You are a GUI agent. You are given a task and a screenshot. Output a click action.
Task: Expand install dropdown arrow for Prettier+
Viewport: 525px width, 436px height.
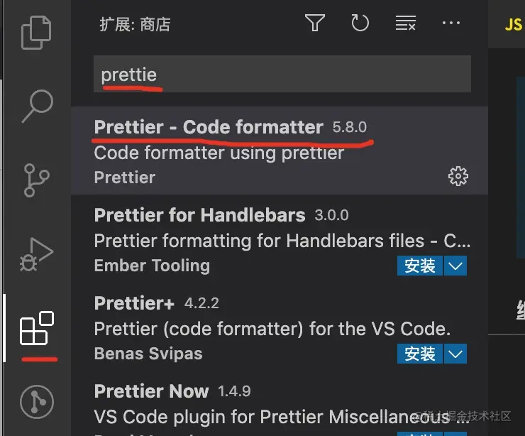coord(455,353)
